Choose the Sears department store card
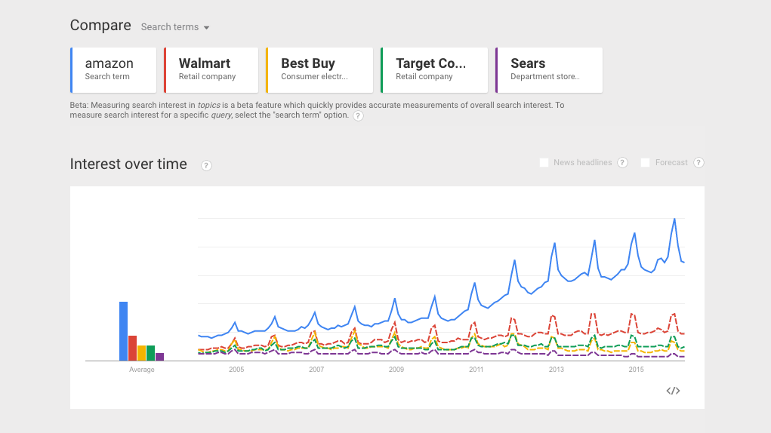This screenshot has width=771, height=433. (x=550, y=70)
